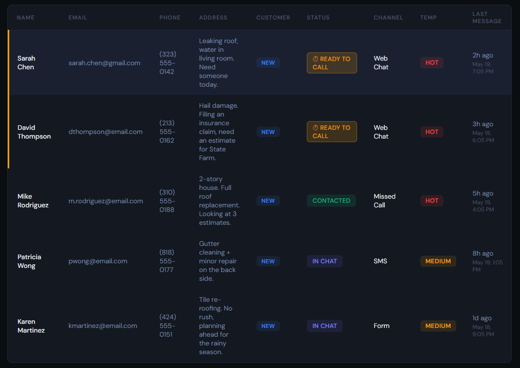Click the '3h ago' last message time
Screen dimensions: 520x368
(x=482, y=124)
